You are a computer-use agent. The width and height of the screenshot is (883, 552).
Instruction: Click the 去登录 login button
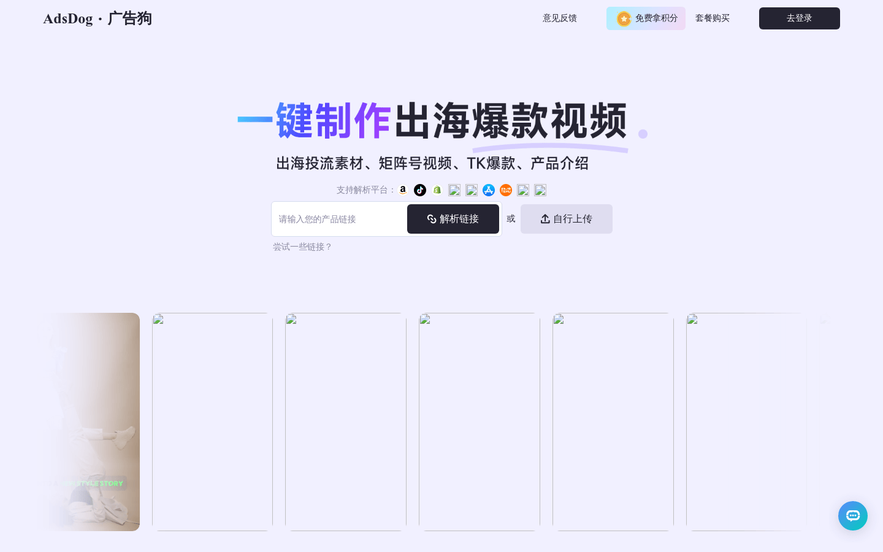point(799,18)
